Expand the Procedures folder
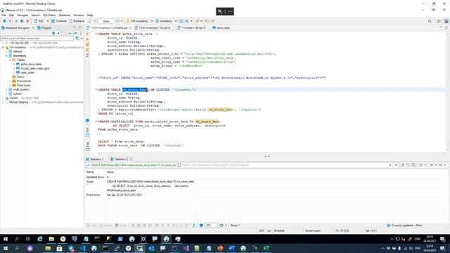 click(11, 82)
